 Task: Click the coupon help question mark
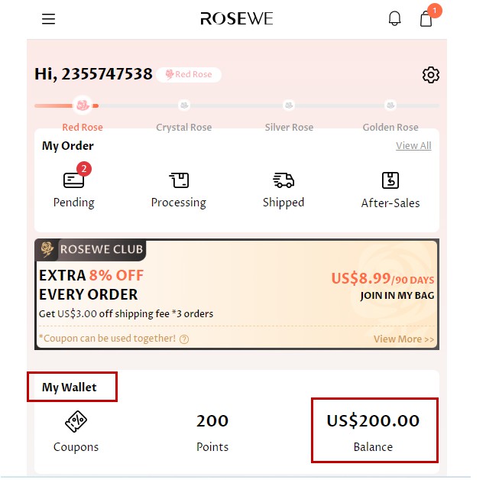point(184,339)
